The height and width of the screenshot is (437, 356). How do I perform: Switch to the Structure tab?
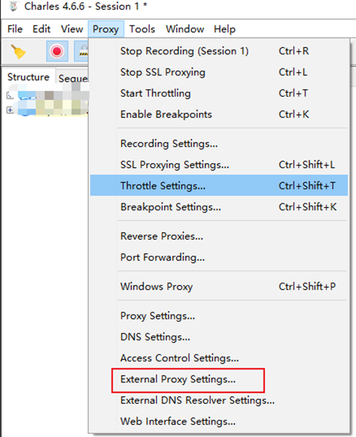(28, 78)
